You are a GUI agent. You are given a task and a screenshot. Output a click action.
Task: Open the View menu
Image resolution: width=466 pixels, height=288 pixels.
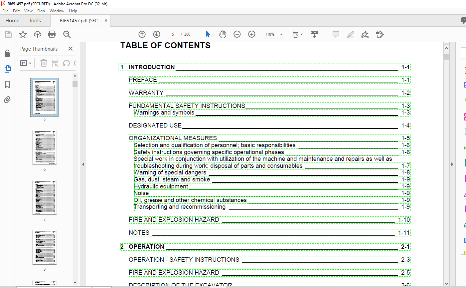coord(28,11)
